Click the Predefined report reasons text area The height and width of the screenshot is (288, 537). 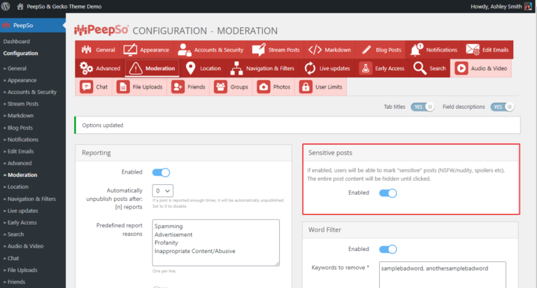click(x=215, y=242)
